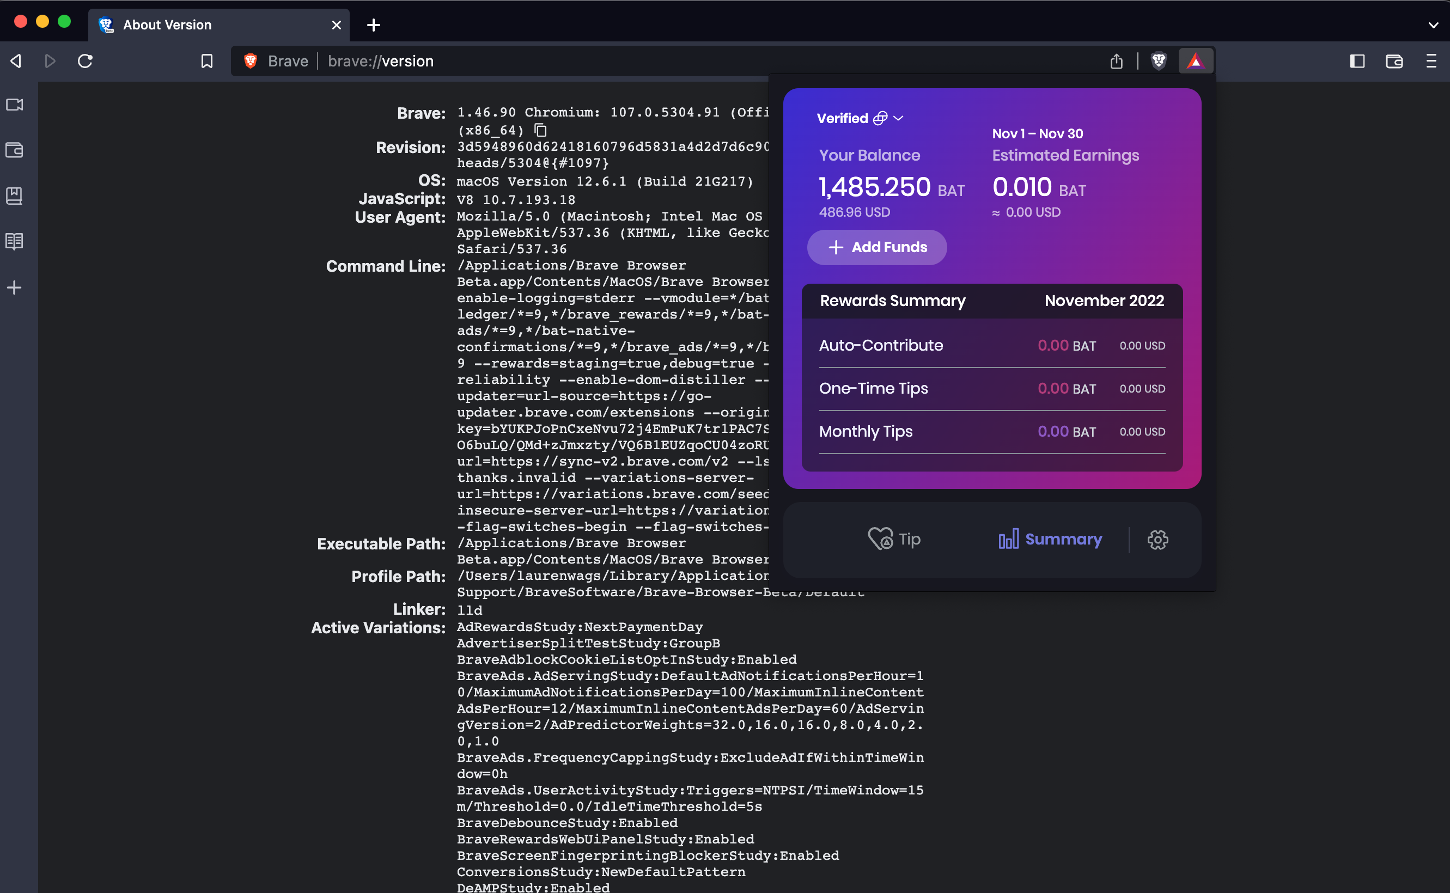Open Bookmarks icon in the sidebar

tap(14, 196)
